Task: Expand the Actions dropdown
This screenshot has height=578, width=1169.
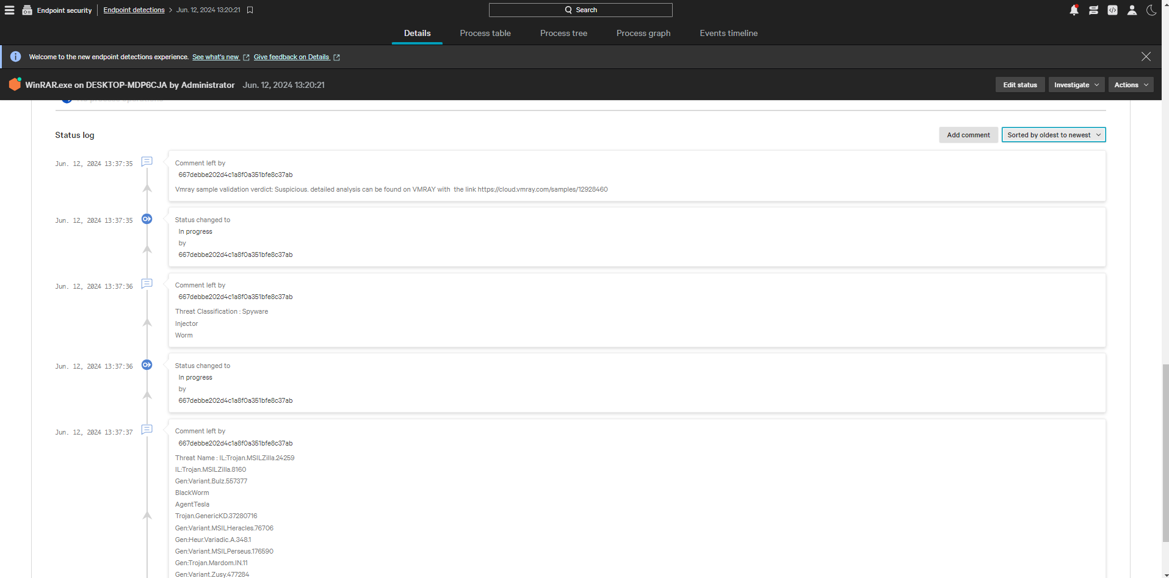Action: (x=1131, y=85)
